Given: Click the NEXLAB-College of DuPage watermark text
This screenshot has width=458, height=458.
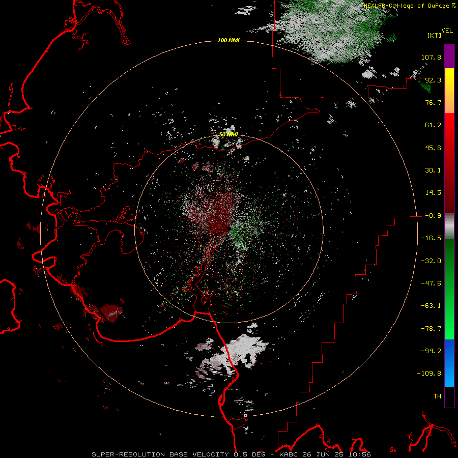Looking at the screenshot, I should click(406, 6).
